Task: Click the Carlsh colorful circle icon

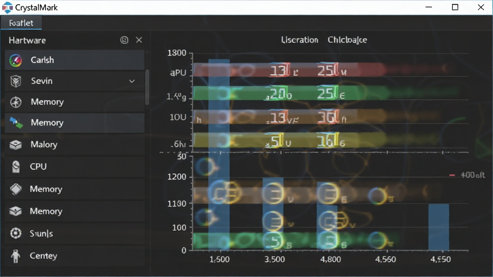Action: pyautogui.click(x=15, y=60)
